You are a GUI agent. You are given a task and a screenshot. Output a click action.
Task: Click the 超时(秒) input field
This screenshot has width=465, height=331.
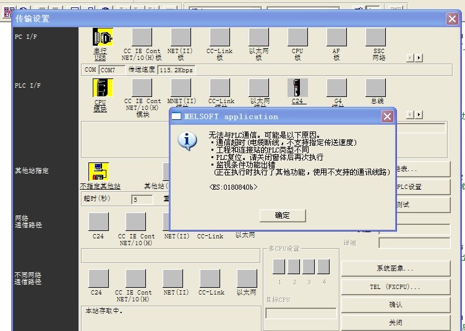(x=142, y=199)
